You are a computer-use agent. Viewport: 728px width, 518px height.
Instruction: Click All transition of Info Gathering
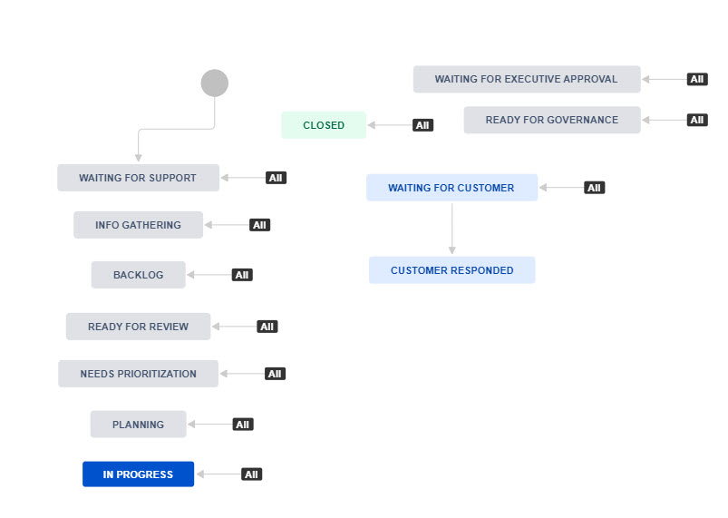point(259,225)
